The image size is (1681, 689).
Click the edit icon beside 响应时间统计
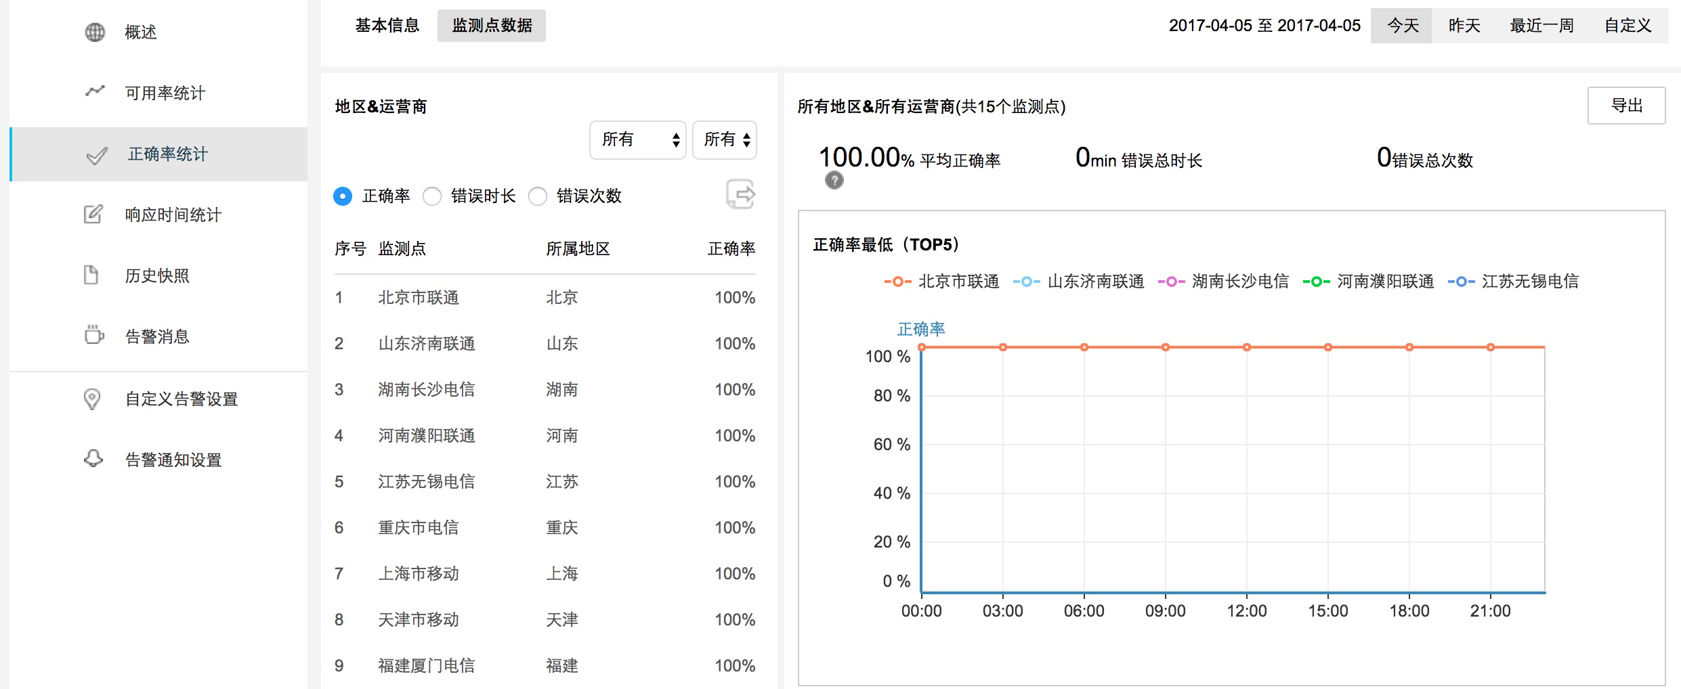(x=93, y=215)
